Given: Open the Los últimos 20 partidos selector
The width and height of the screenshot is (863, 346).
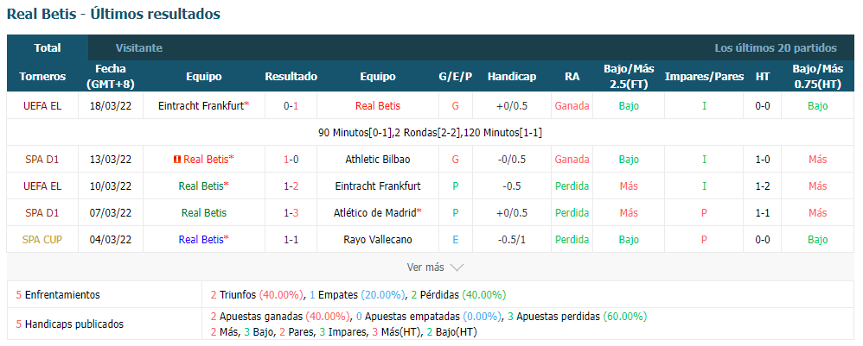Looking at the screenshot, I should click(776, 47).
